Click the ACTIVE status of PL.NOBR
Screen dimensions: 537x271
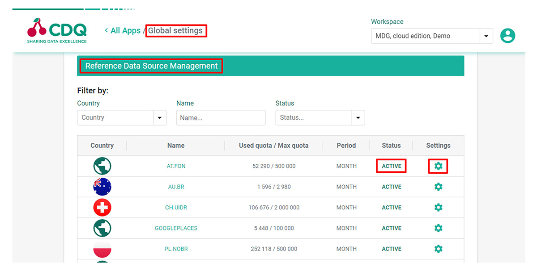coord(392,249)
